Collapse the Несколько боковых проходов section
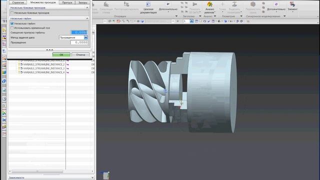 [x=87, y=7]
